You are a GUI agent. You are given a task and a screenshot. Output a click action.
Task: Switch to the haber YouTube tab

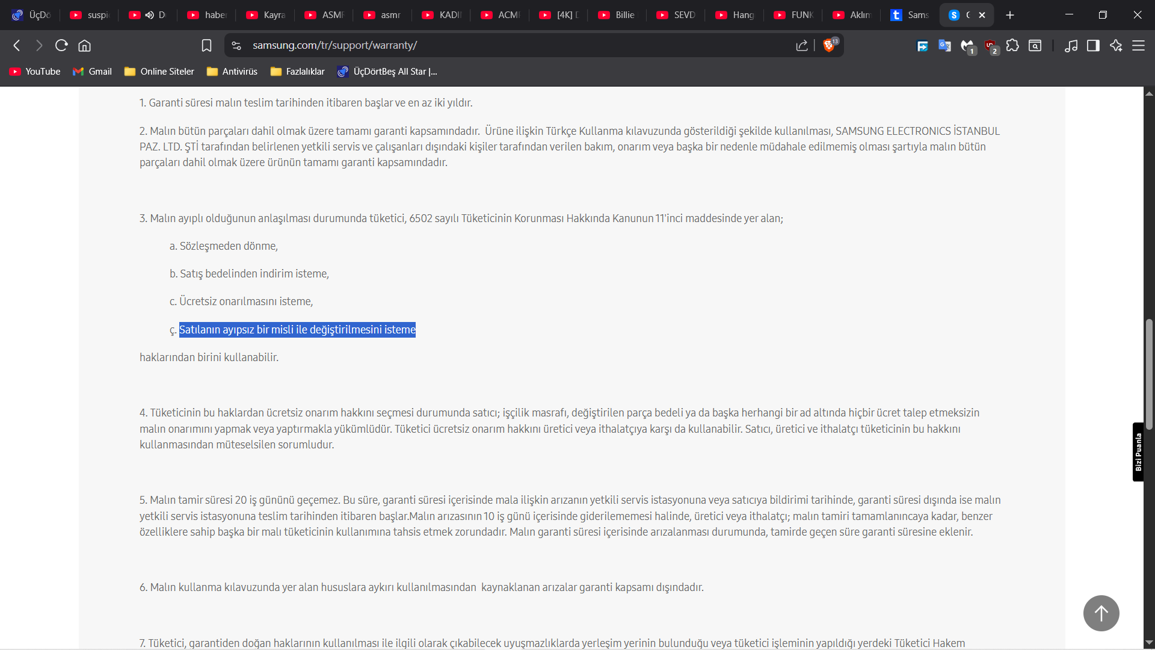click(x=208, y=15)
